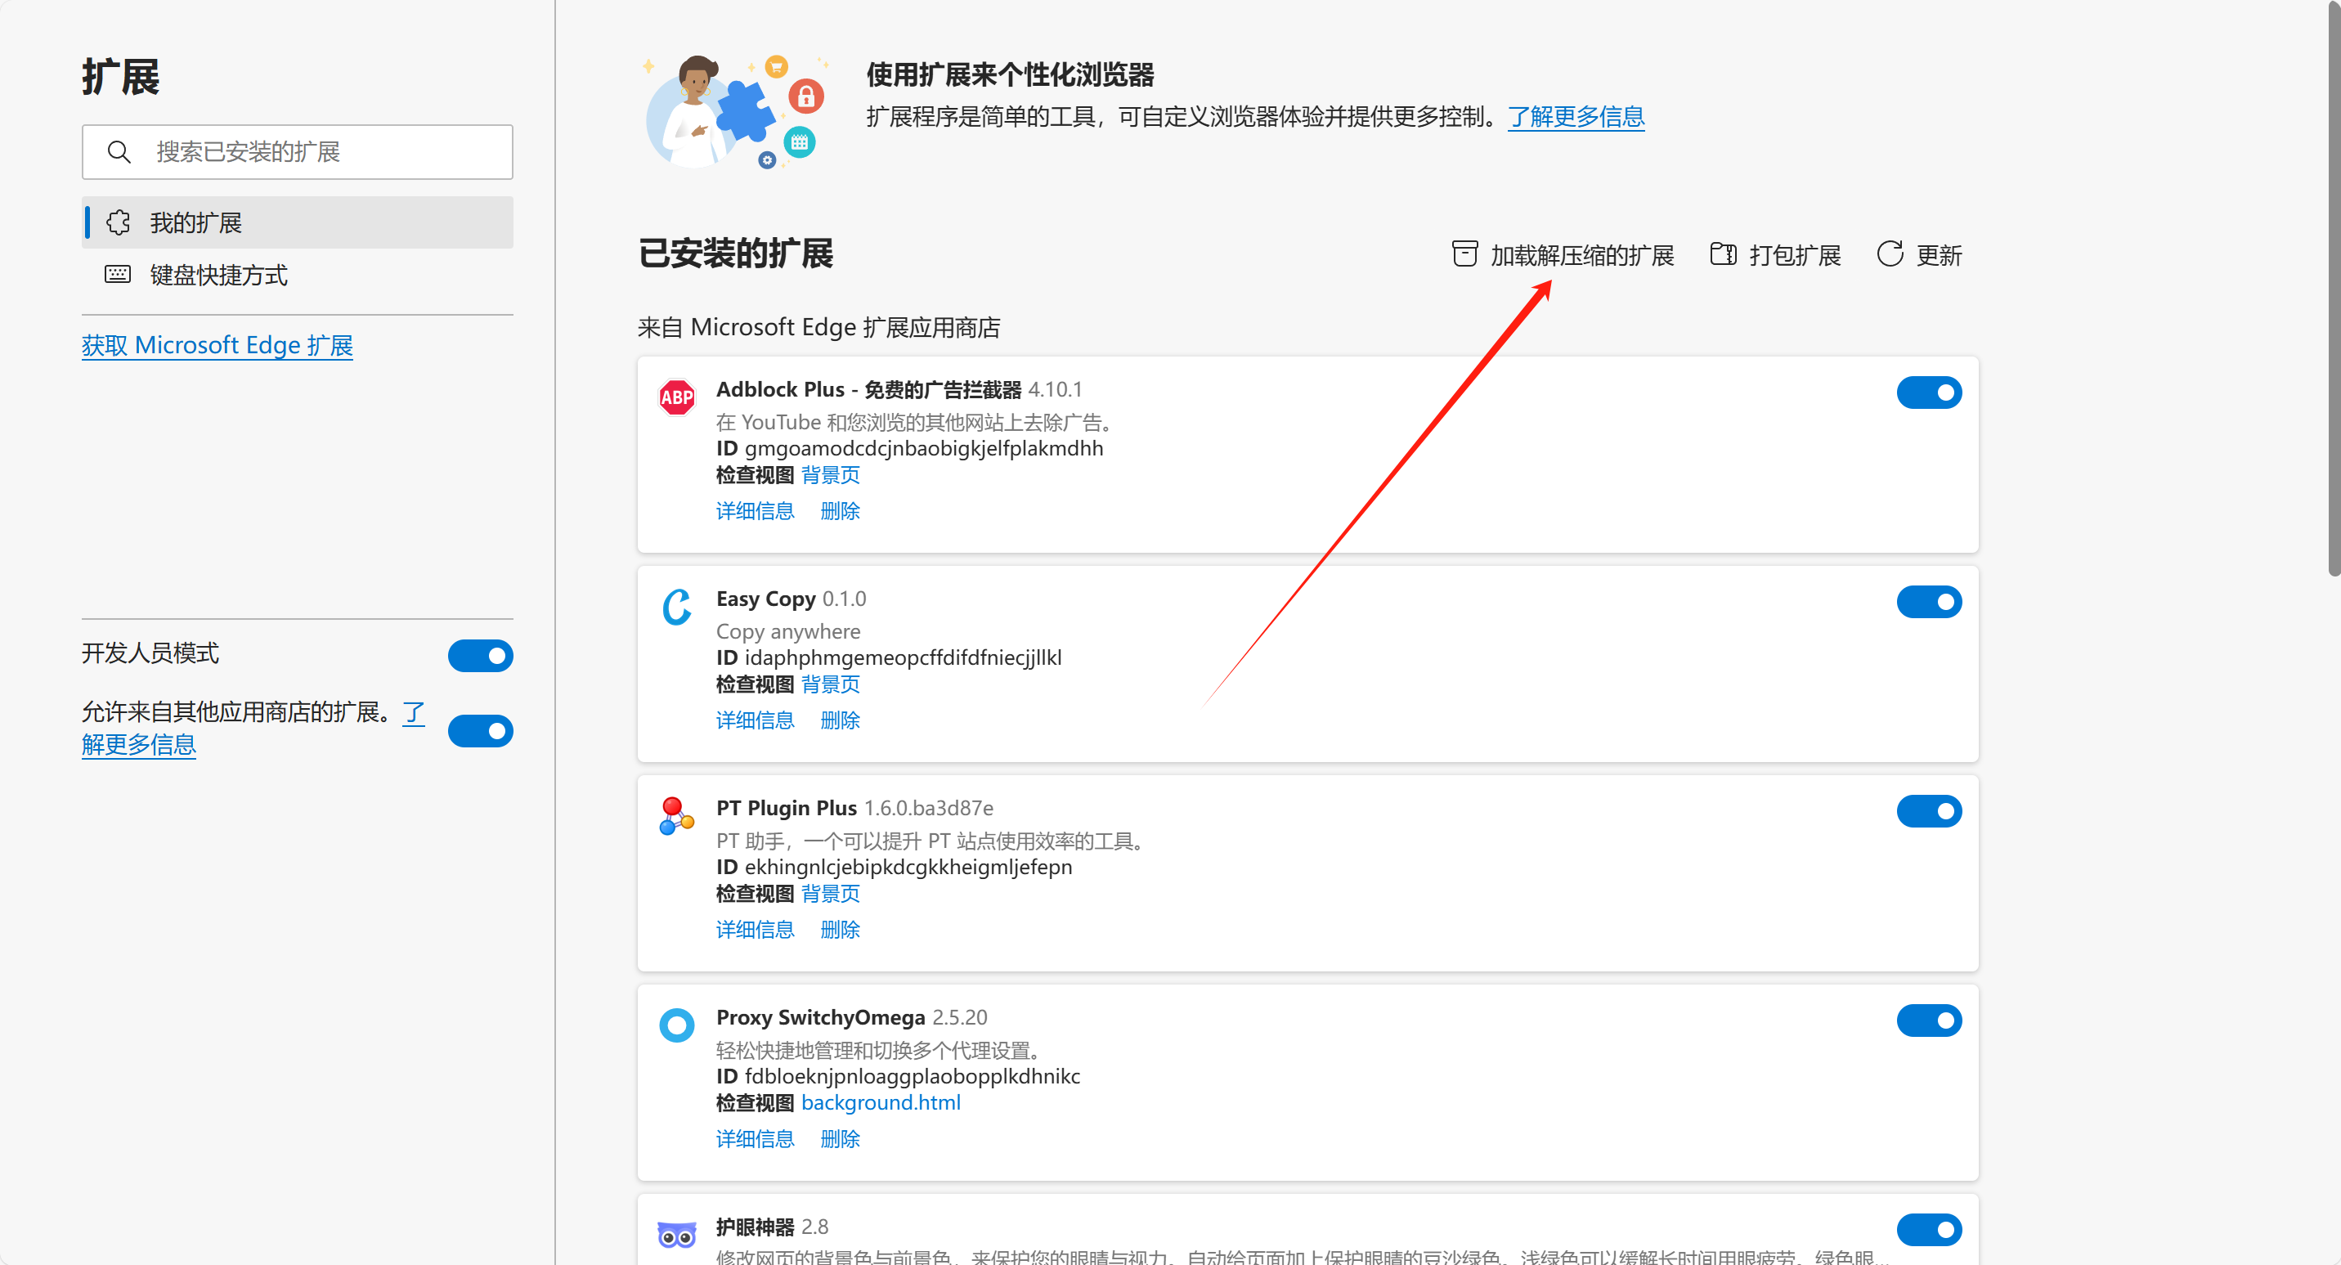This screenshot has width=2341, height=1265.
Task: Open Adblock Plus 详细信息
Action: tap(756, 511)
